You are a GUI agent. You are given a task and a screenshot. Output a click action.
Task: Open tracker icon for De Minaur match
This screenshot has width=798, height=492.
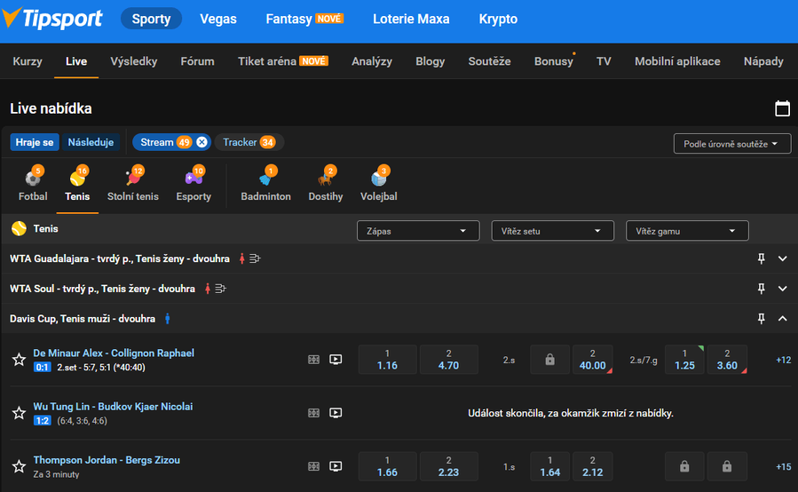point(314,360)
